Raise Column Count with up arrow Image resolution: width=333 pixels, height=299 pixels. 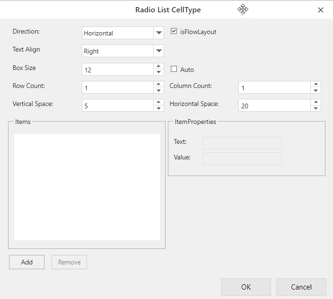(x=315, y=84)
